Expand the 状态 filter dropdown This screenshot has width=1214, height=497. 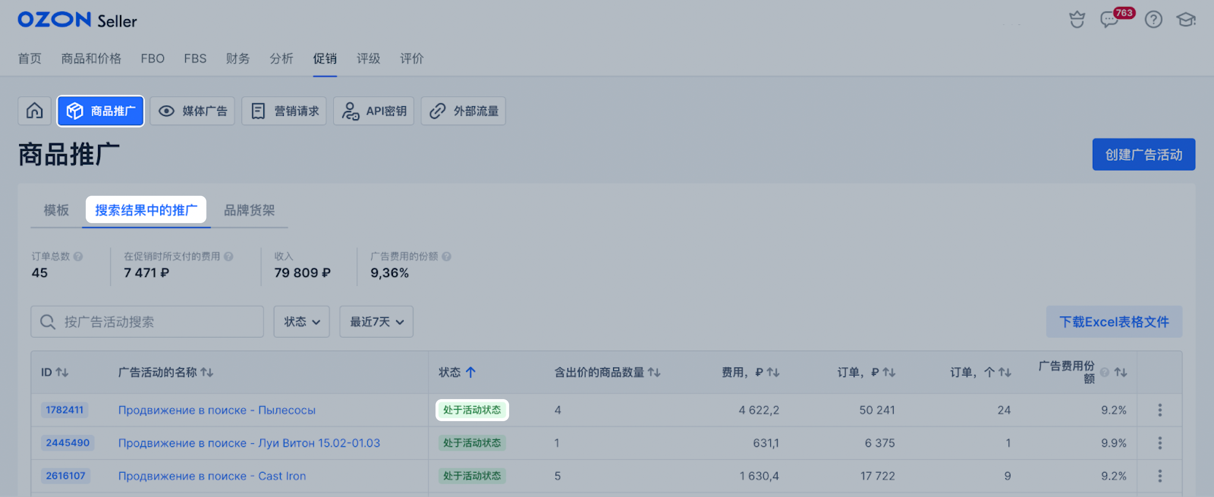[x=302, y=322]
